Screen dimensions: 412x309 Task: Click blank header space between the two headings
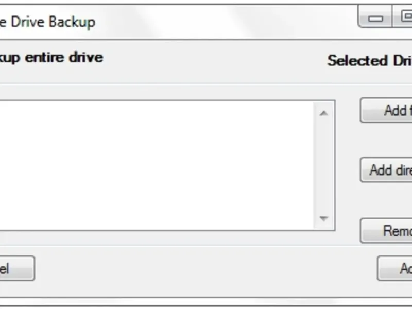[x=216, y=59]
